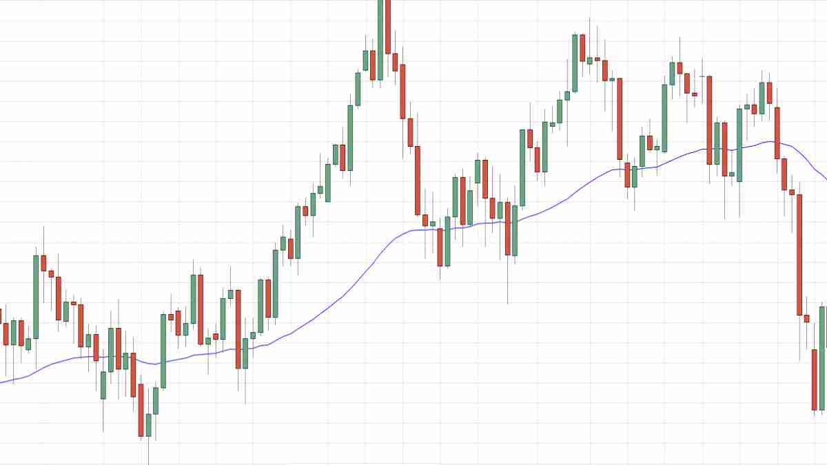
Task: Select the red candle at the far-right bottom
Action: pyautogui.click(x=815, y=379)
